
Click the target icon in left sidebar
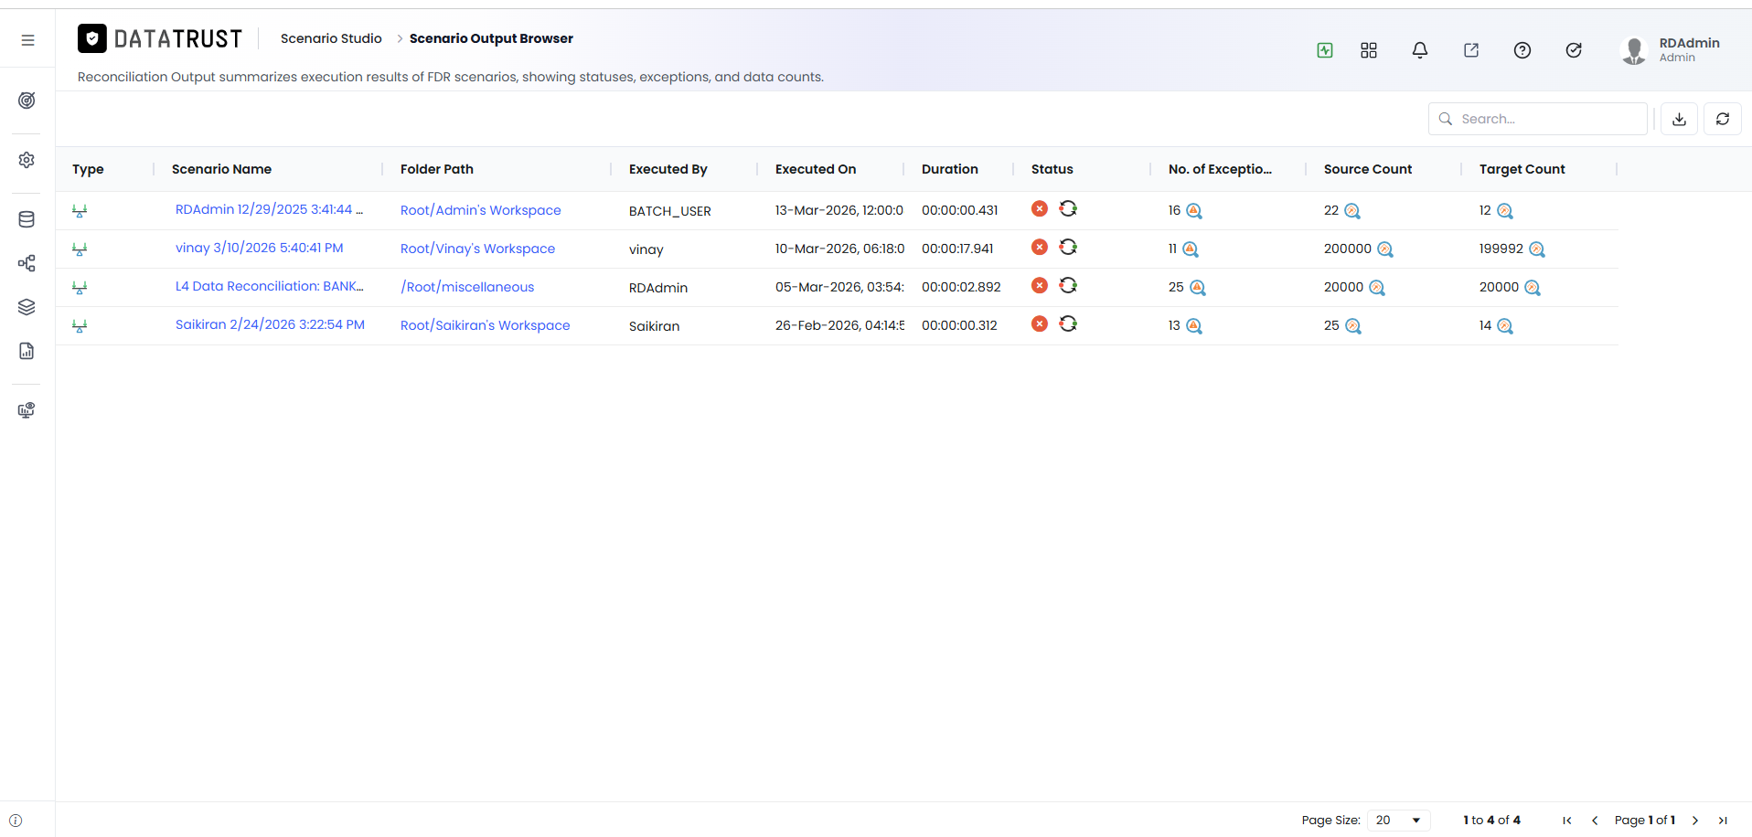tap(27, 101)
